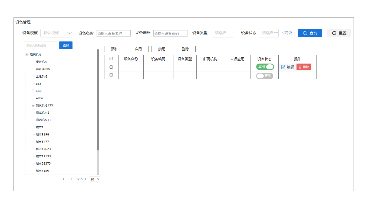Select aaa in the tree

[x=38, y=83]
